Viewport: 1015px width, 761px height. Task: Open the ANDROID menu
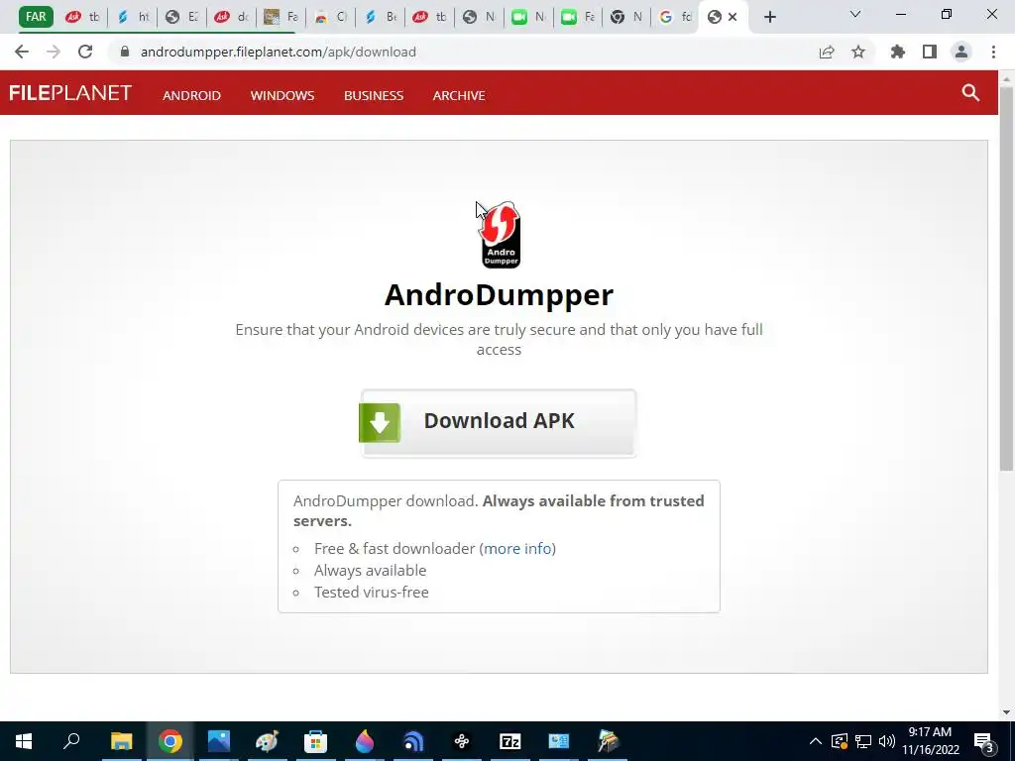(x=191, y=95)
